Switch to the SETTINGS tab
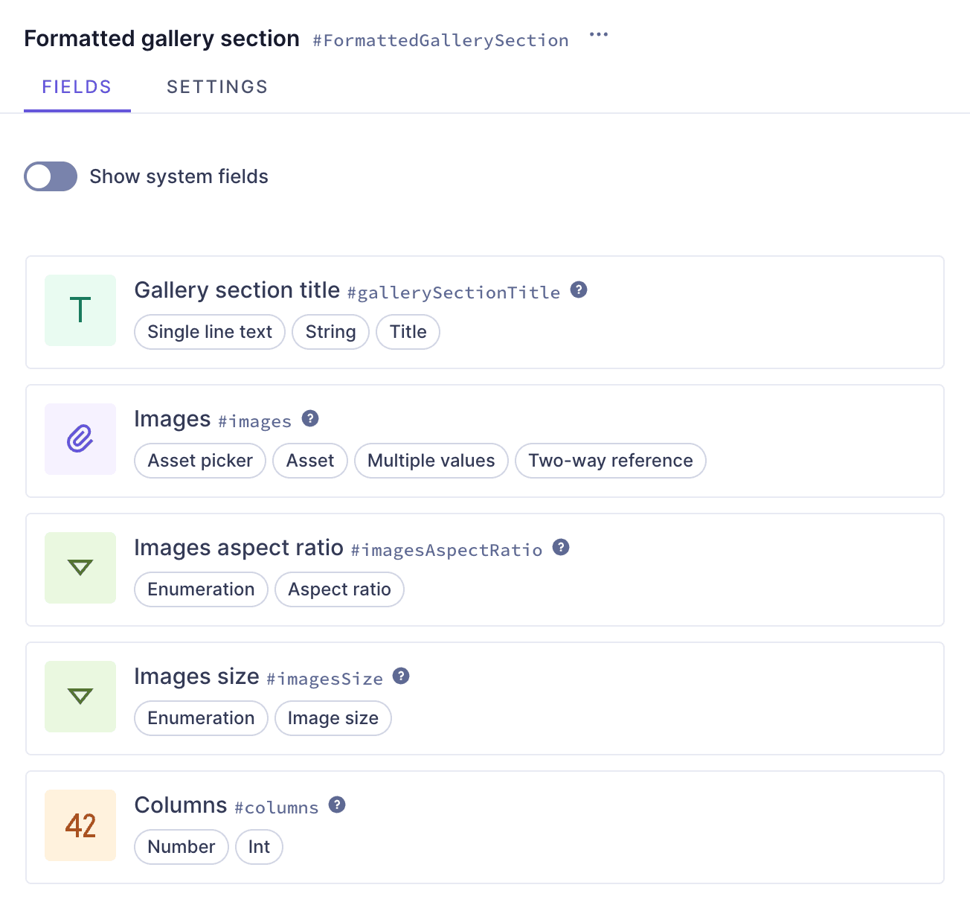This screenshot has width=970, height=905. [x=216, y=86]
